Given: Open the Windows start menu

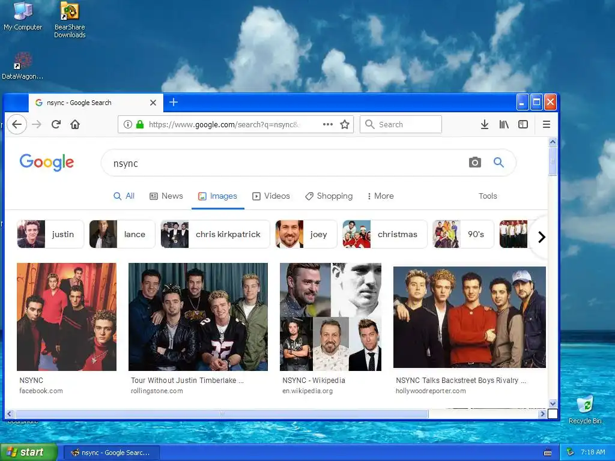Looking at the screenshot, I should 28,453.
